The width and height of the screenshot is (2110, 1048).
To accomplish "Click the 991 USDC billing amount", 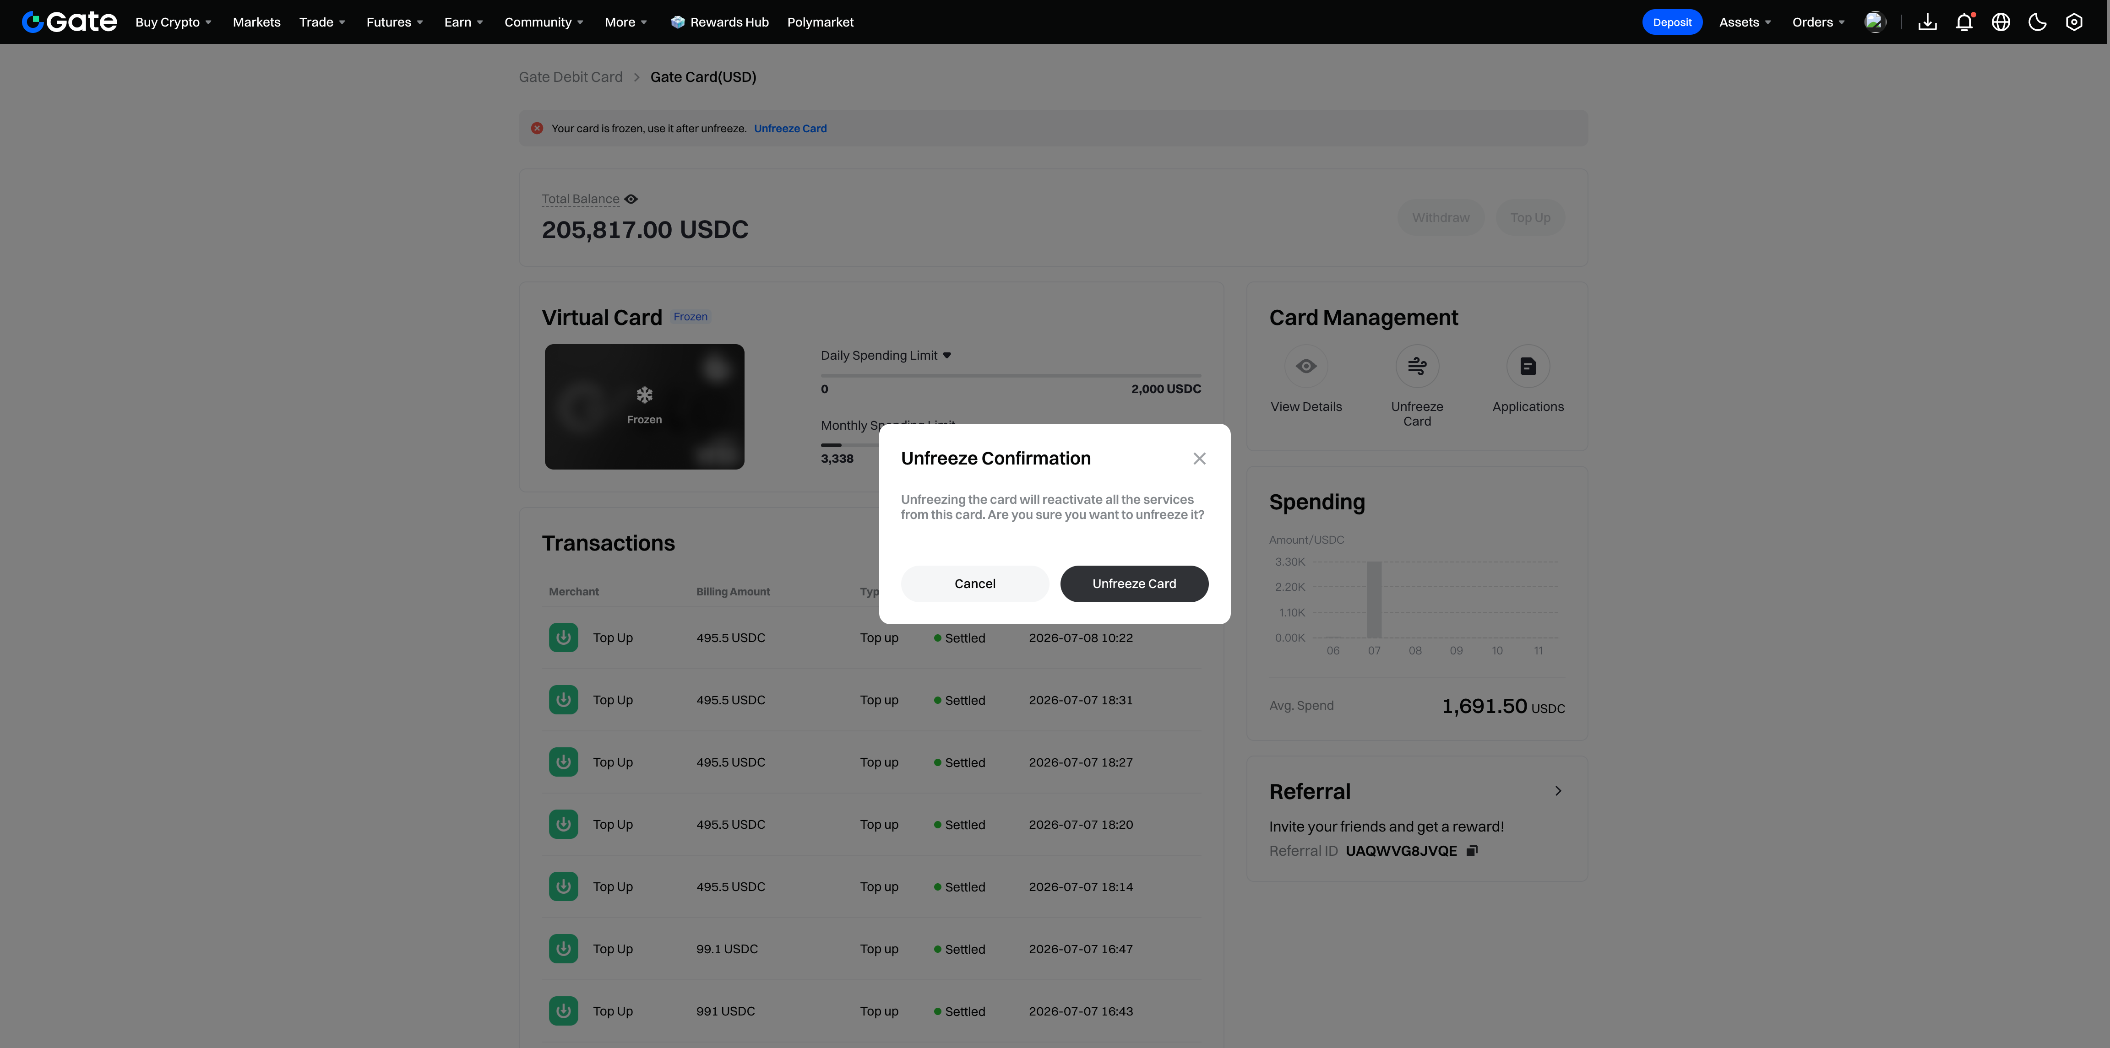I will pyautogui.click(x=726, y=1011).
